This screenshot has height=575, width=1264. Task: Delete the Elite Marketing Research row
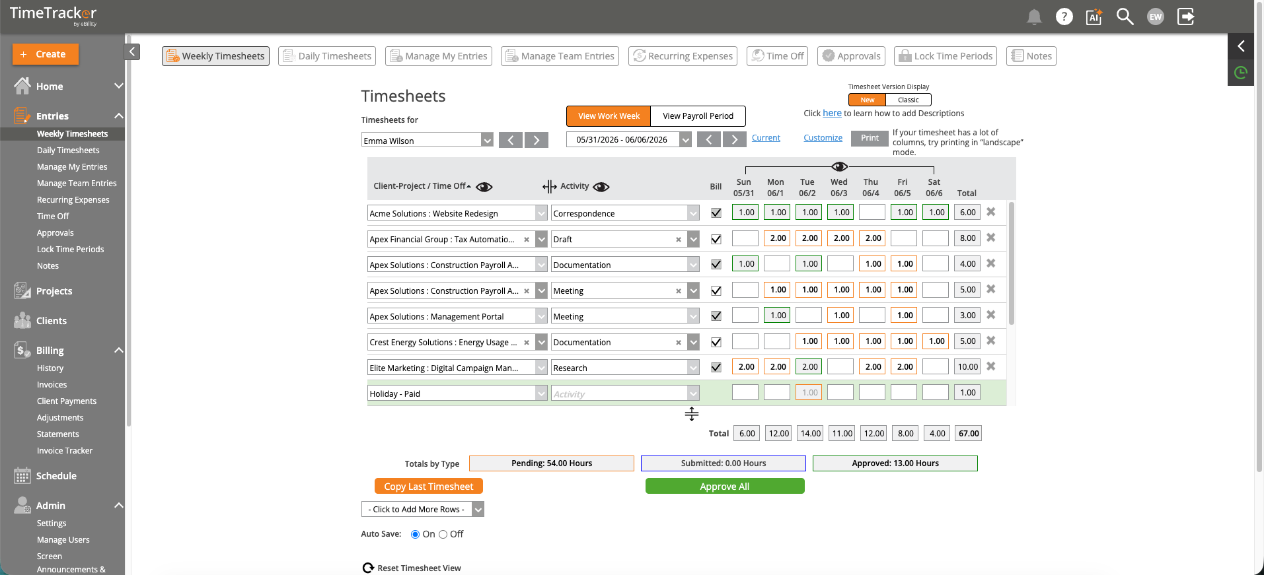[x=990, y=366]
